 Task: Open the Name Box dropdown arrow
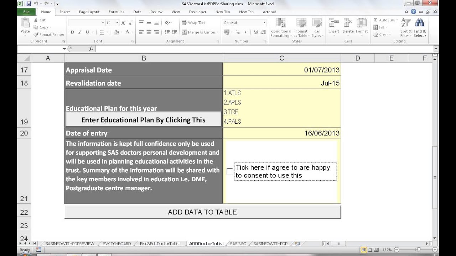tap(64, 49)
